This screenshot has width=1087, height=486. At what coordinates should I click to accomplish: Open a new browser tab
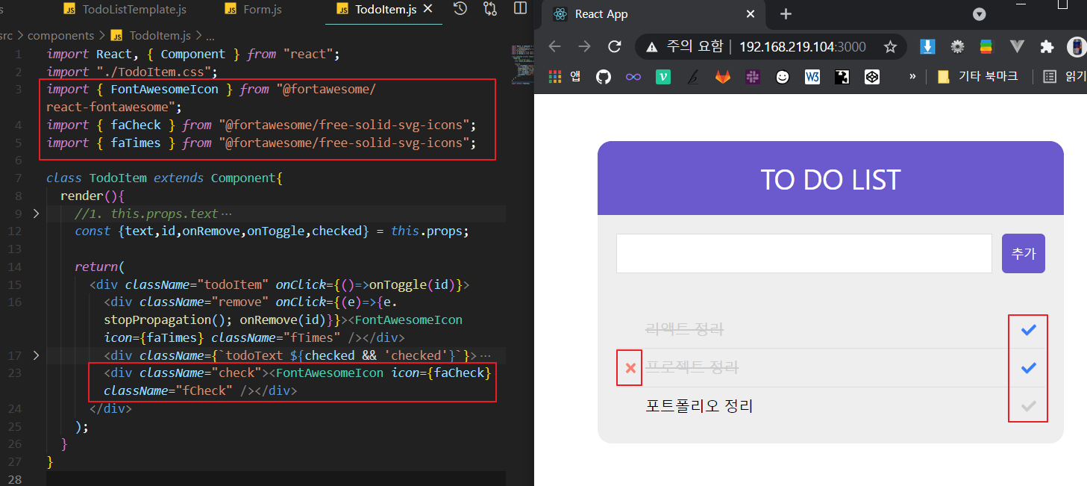(786, 14)
